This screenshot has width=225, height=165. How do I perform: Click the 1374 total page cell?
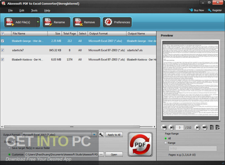(70, 60)
